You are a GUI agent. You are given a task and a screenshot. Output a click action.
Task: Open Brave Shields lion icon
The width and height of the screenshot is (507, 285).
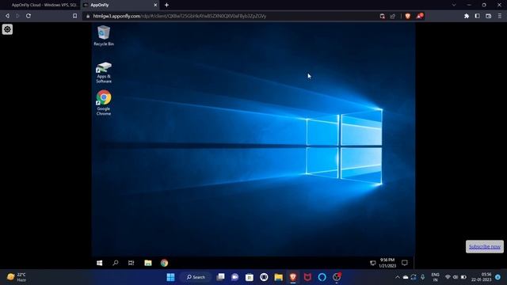click(408, 16)
